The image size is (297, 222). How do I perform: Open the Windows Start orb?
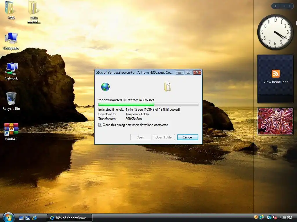click(8, 217)
